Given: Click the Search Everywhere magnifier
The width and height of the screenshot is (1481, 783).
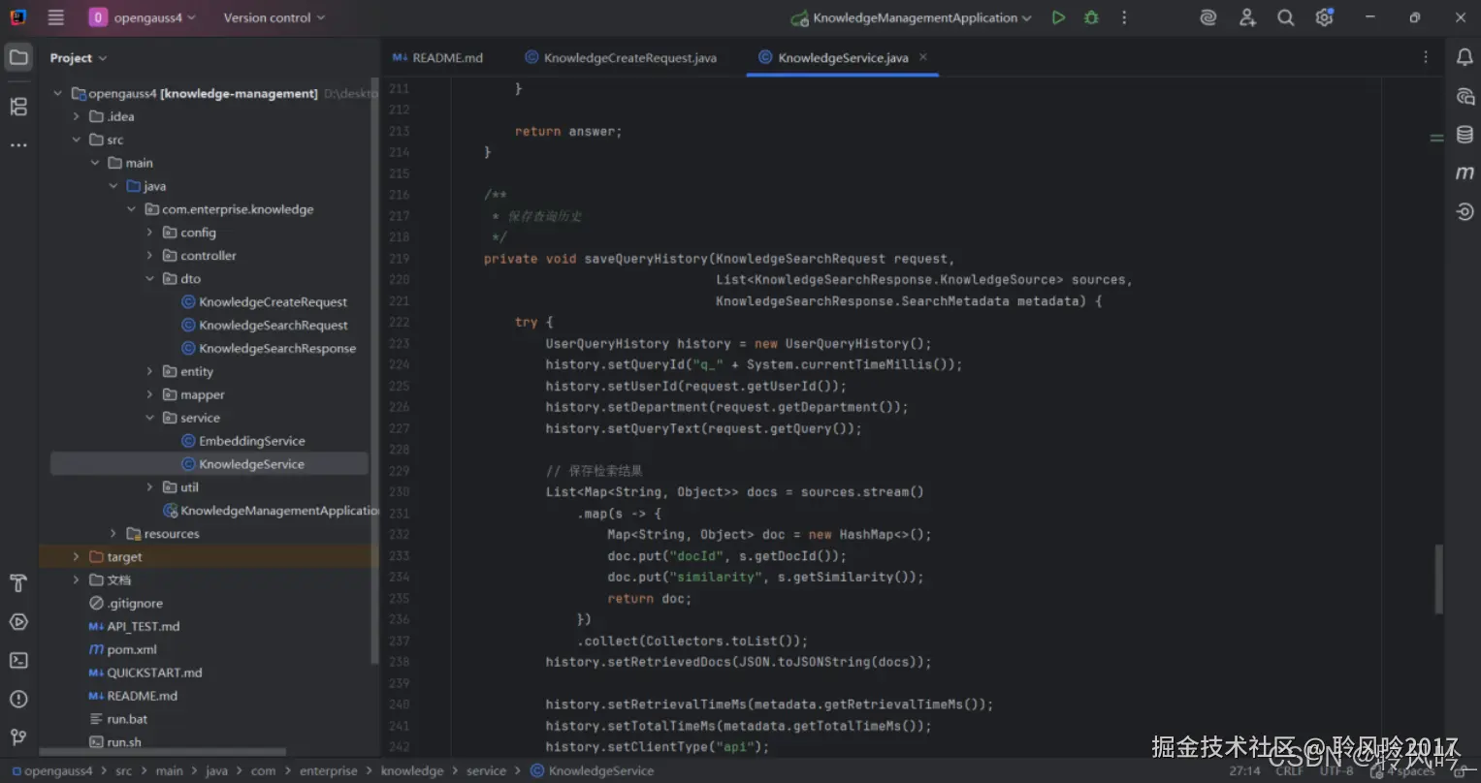Looking at the screenshot, I should click(1285, 17).
